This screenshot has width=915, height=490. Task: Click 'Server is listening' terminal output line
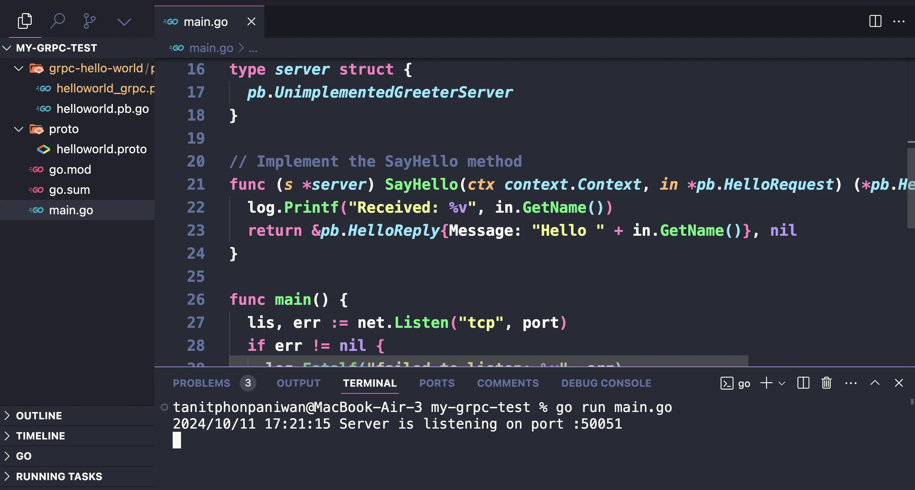(x=397, y=424)
